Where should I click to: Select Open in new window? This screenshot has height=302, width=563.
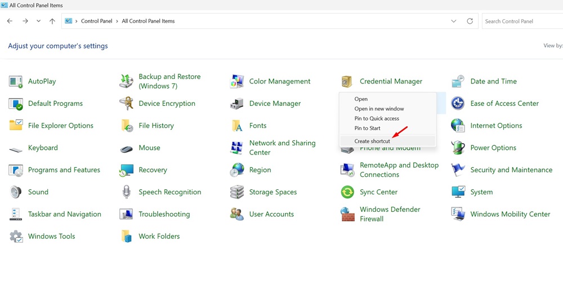point(388,109)
